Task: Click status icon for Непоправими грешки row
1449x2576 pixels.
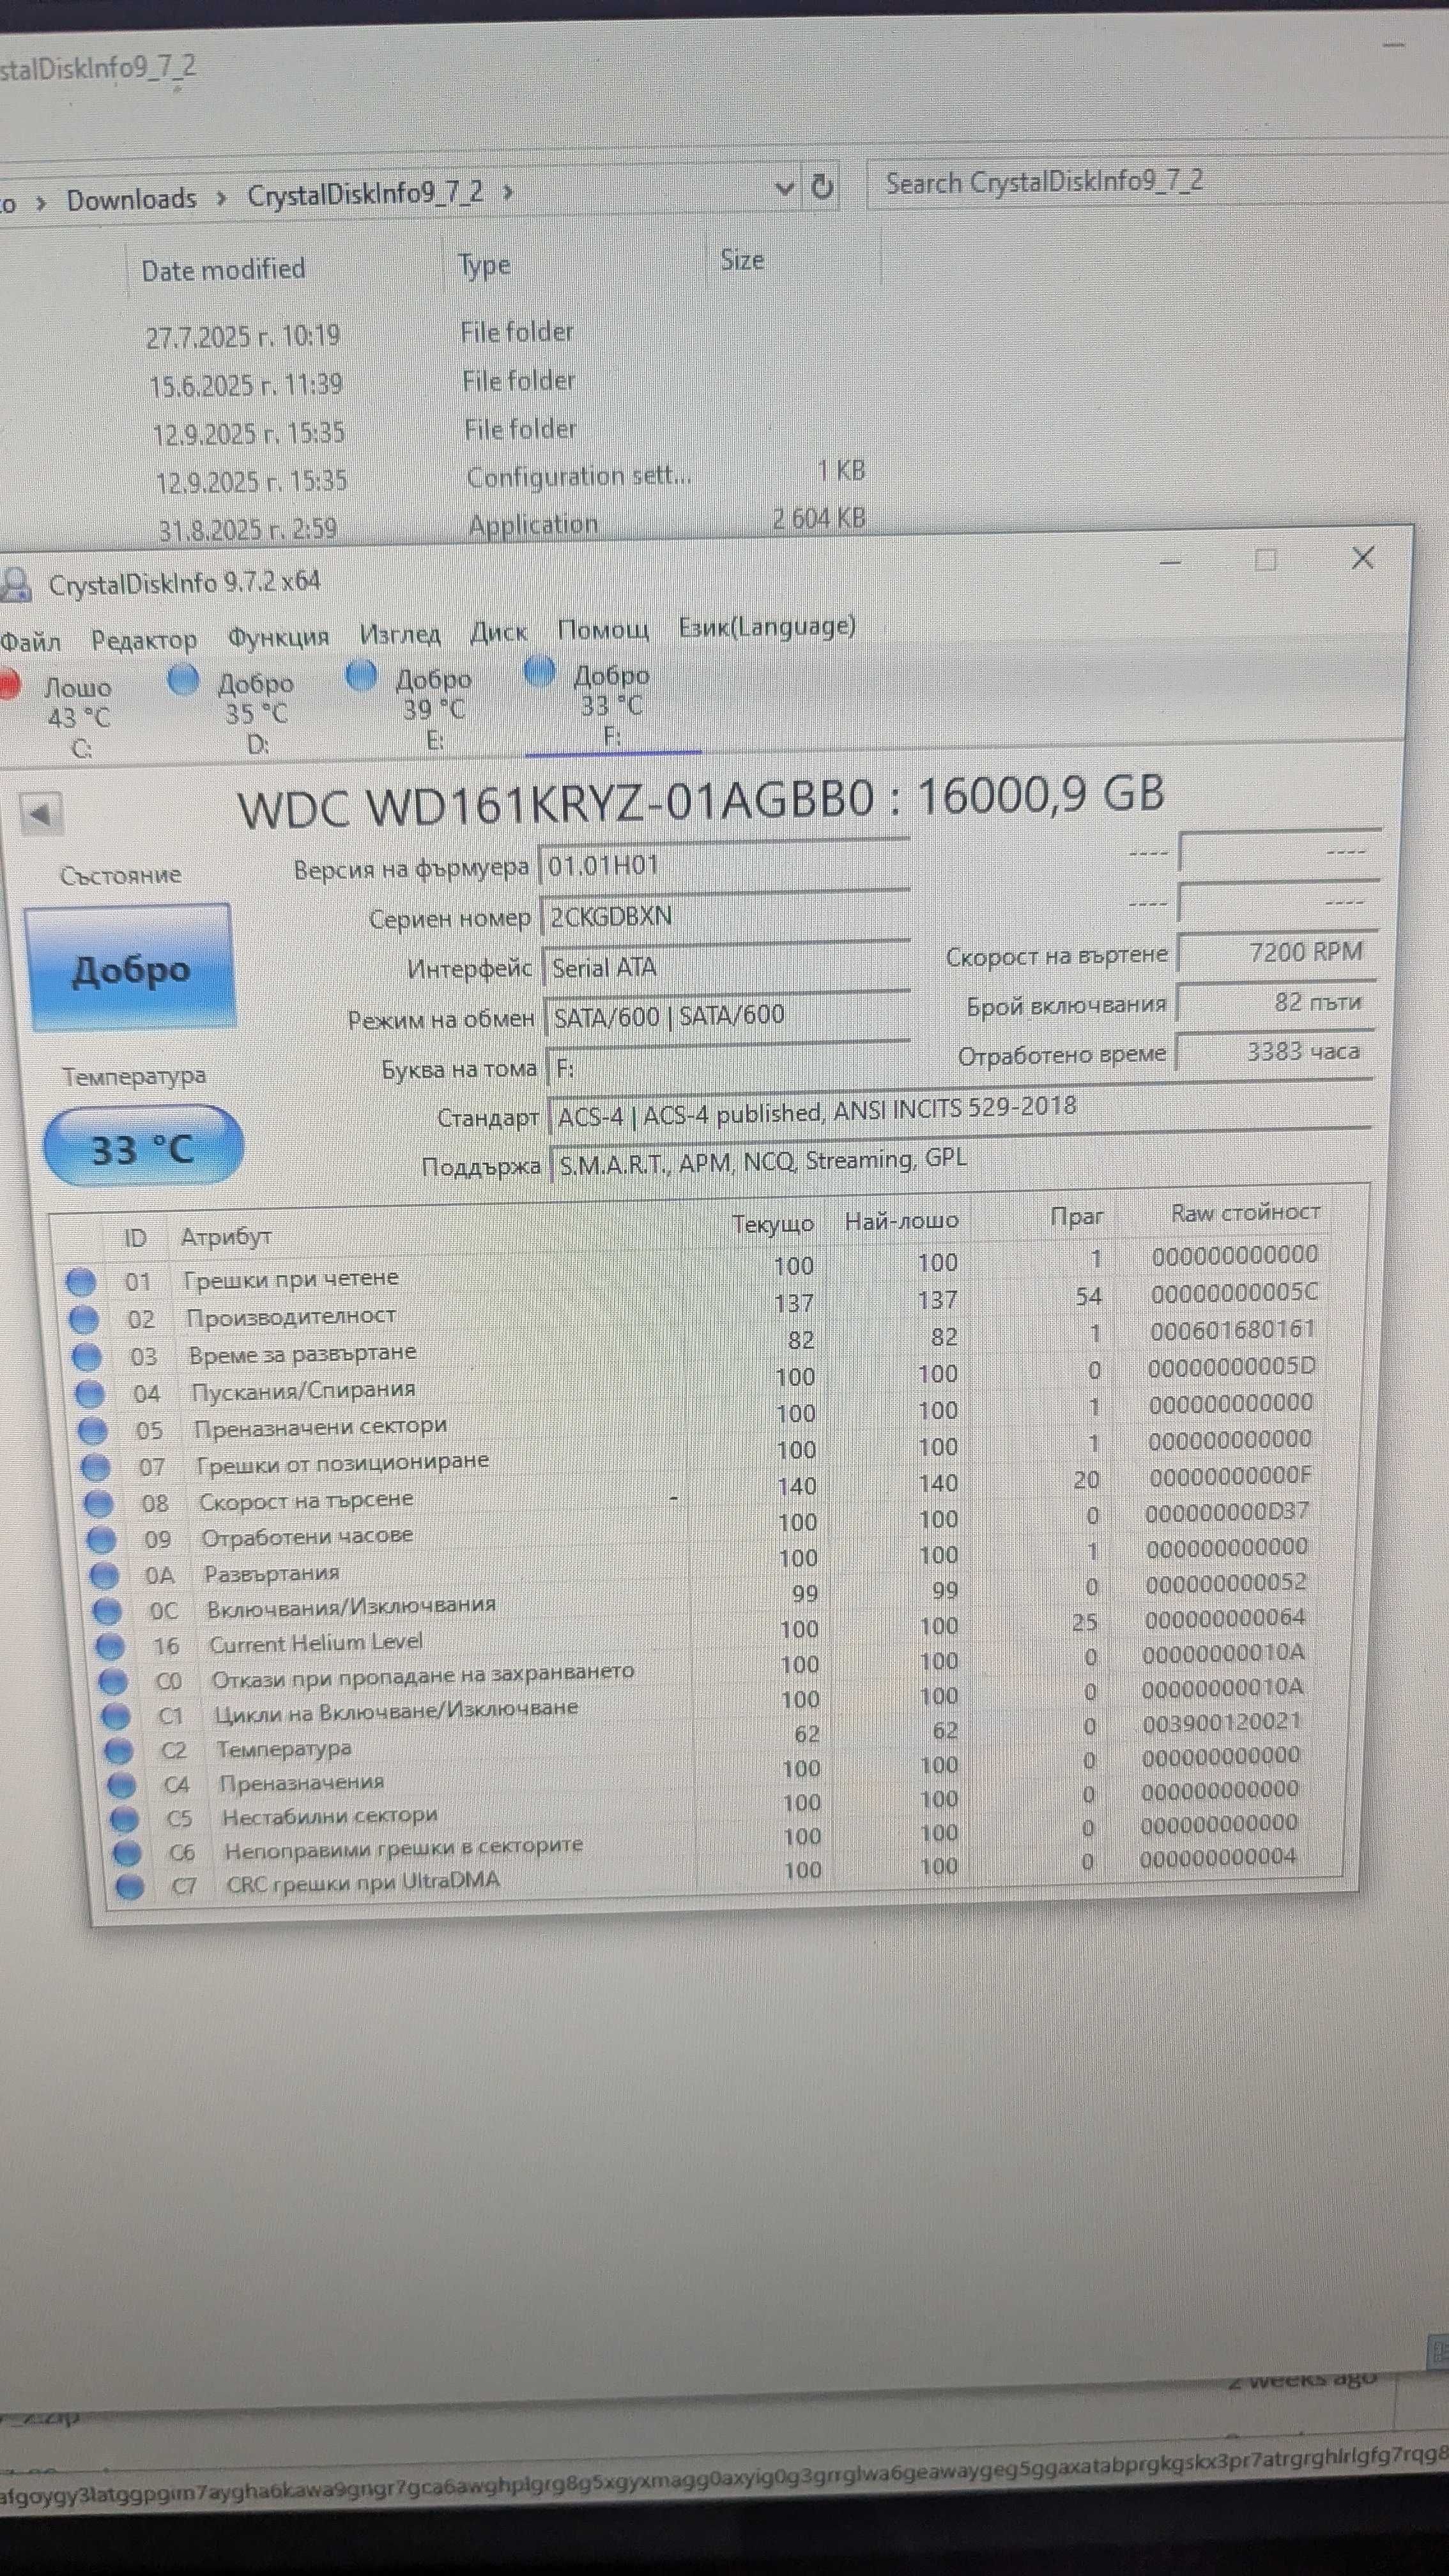Action: coord(127,1853)
